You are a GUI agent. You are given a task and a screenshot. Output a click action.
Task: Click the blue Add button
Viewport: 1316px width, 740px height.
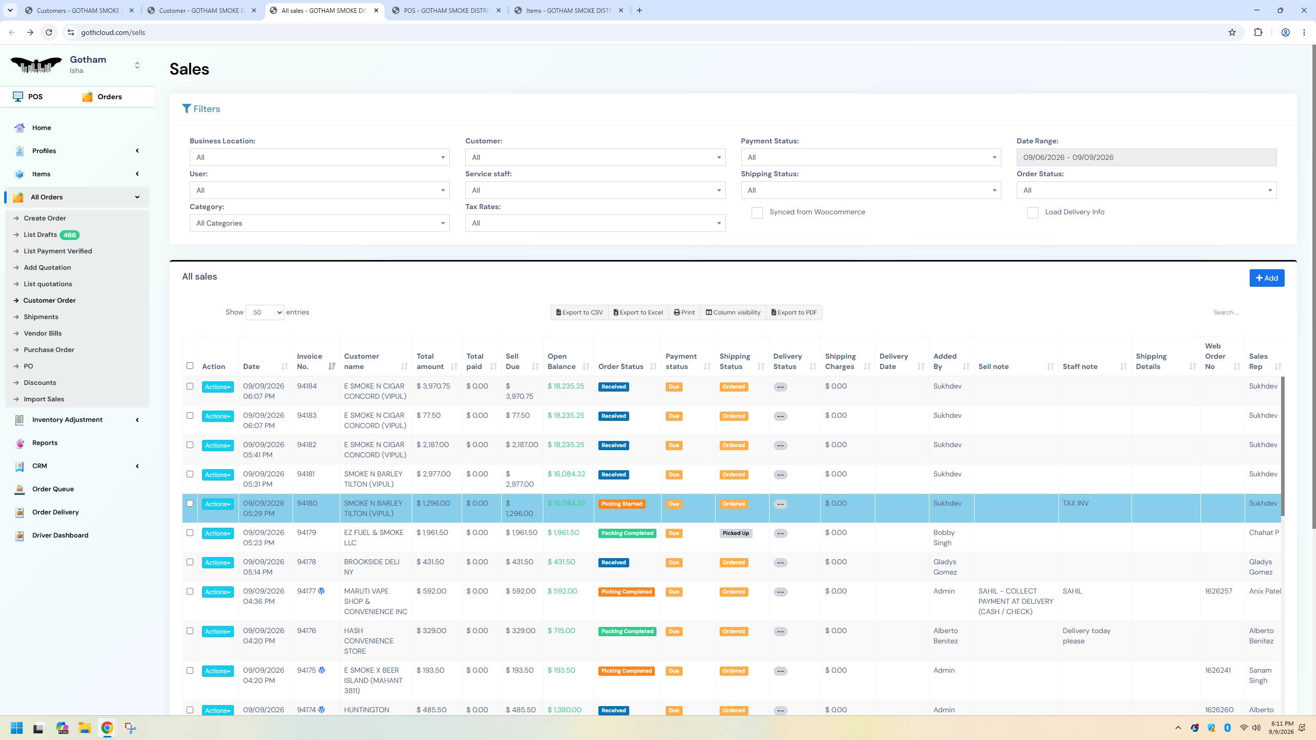click(1267, 278)
